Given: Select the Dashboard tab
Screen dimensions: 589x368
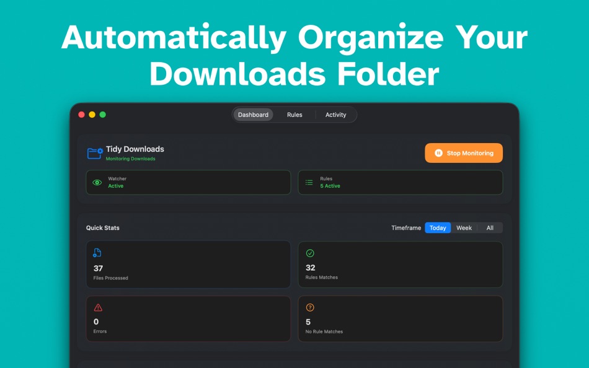Looking at the screenshot, I should pyautogui.click(x=253, y=115).
